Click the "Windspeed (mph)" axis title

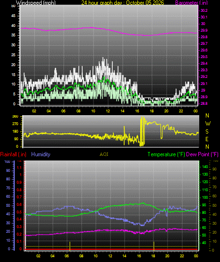(35, 3)
